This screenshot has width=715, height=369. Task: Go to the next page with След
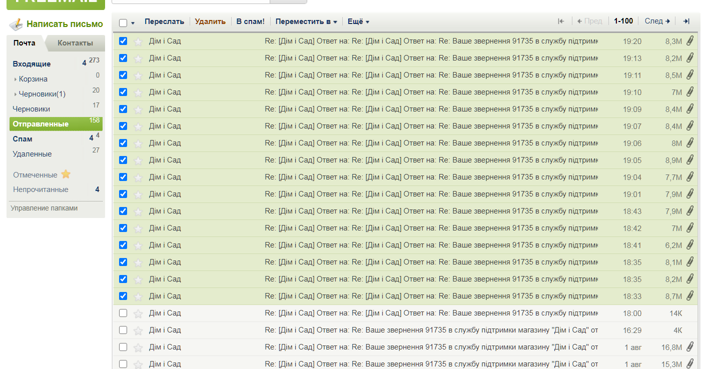(x=657, y=21)
